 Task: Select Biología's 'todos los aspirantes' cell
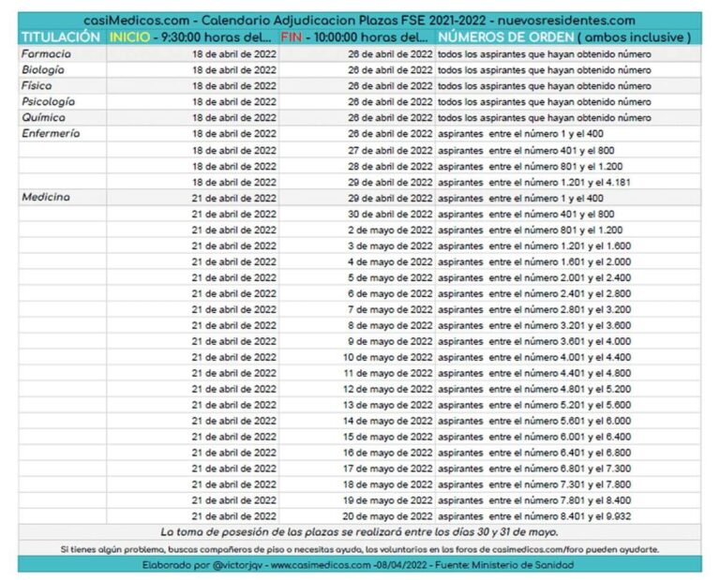coord(544,70)
